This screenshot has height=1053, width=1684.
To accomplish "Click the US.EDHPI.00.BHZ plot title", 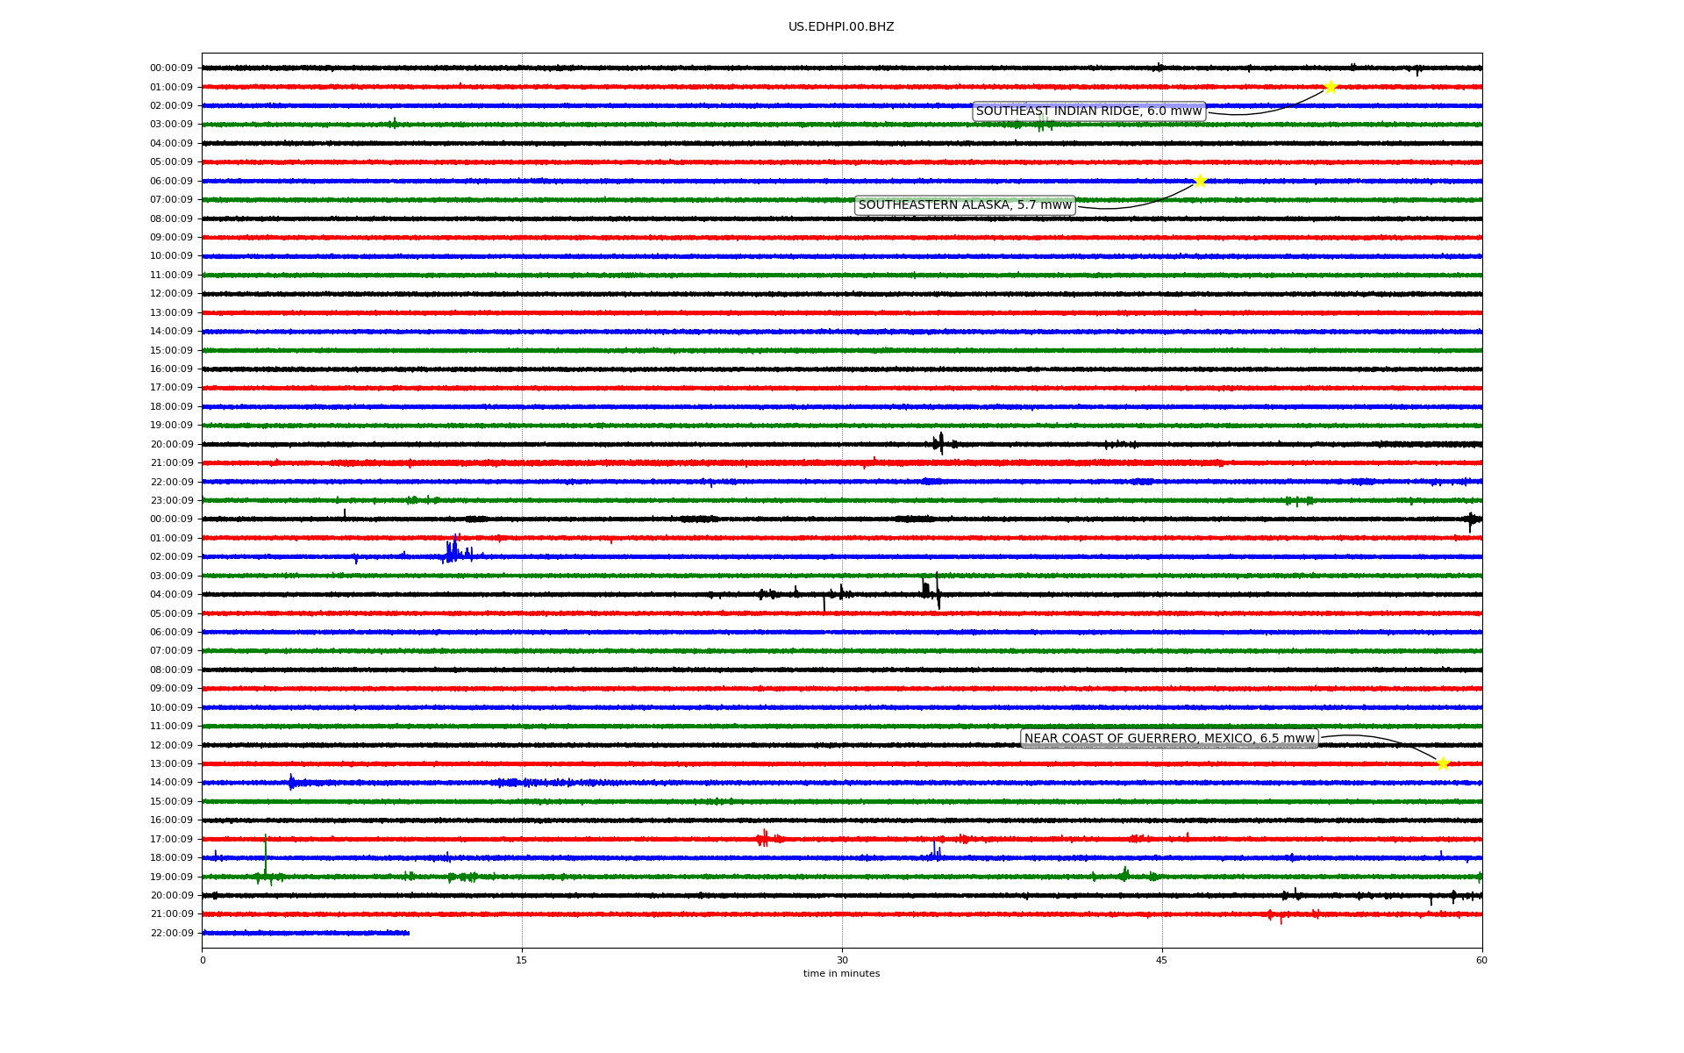I will coord(841,27).
